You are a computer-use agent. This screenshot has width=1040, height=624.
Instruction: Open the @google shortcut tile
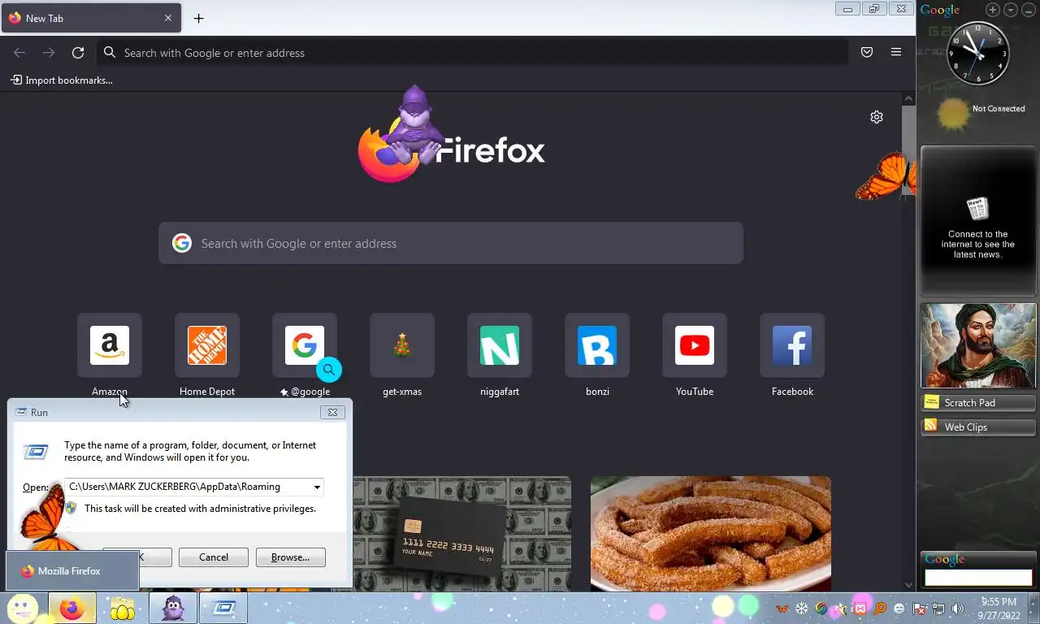[305, 346]
